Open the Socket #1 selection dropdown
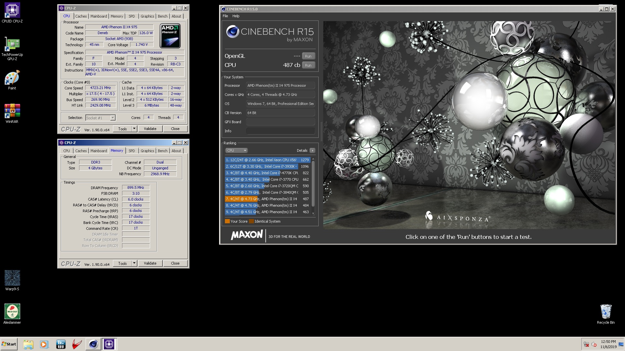This screenshot has height=351, width=625. [100, 118]
